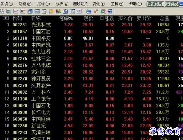183x140 pixels.
Task: Open the quote list checklist toolbar icon
Action: tap(2, 11)
